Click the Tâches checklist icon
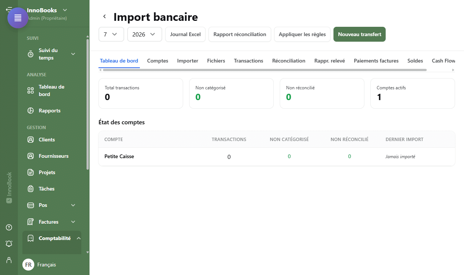The height and width of the screenshot is (275, 464). (31, 189)
